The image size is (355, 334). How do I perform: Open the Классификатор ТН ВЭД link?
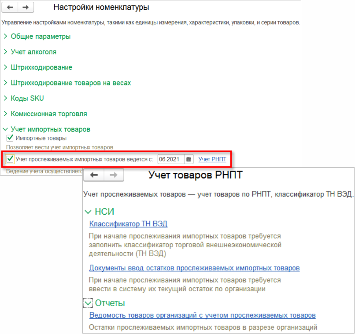[x=128, y=224]
